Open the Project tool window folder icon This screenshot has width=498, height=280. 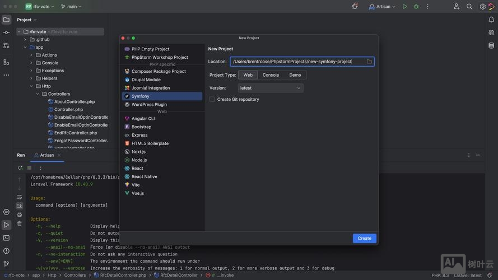[x=6, y=20]
